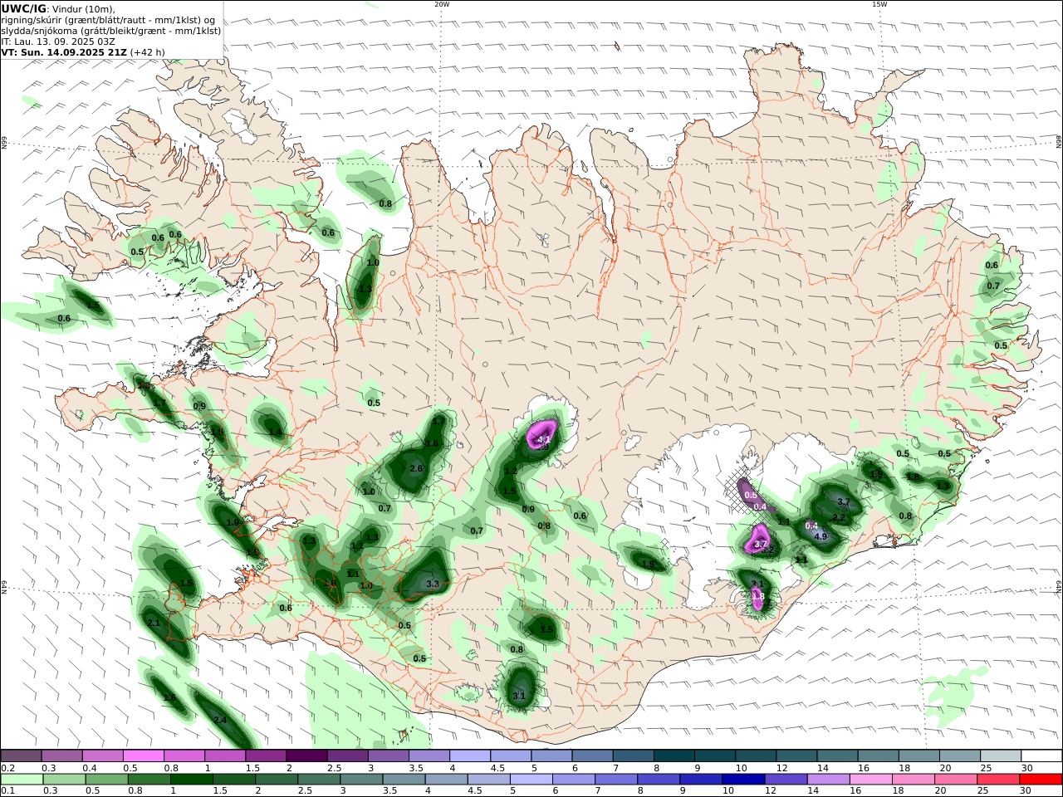Choose the darkest green 1 rain legend swatch
The width and height of the screenshot is (1063, 797).
click(x=192, y=780)
